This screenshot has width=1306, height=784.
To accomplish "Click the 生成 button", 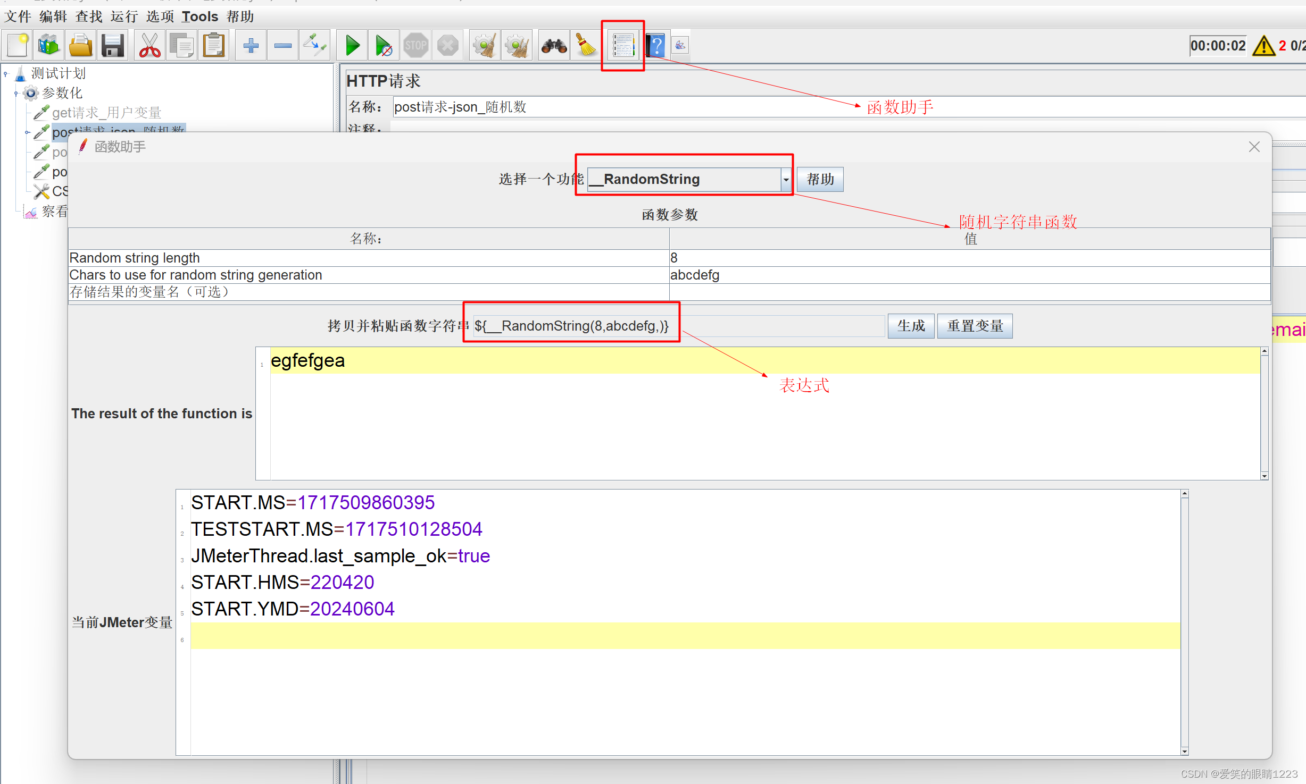I will point(911,326).
